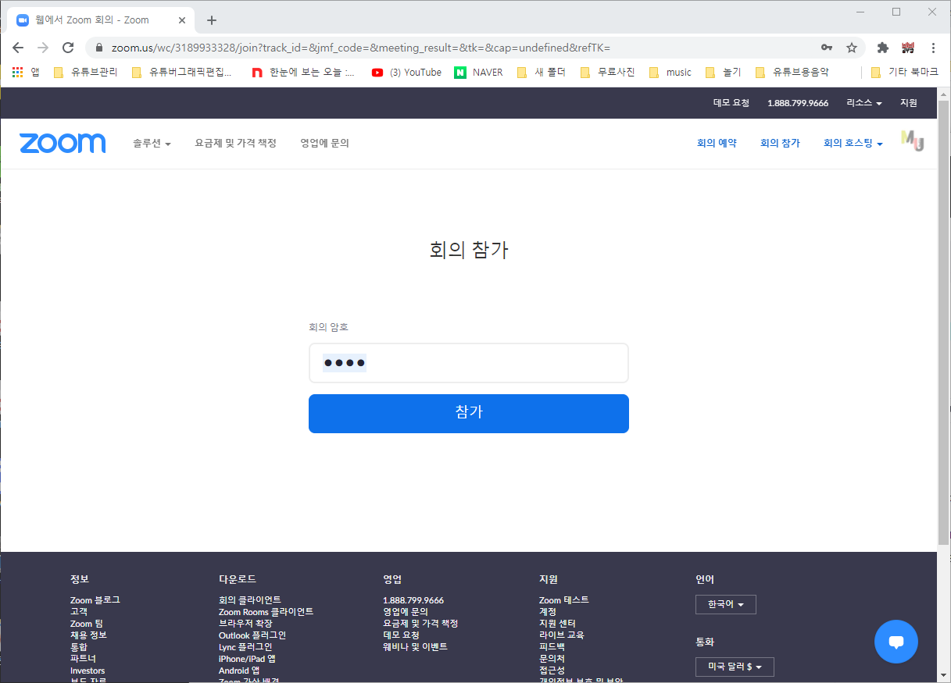The width and height of the screenshot is (951, 683).
Task: Expand the 리소스 dropdown
Action: 864,103
